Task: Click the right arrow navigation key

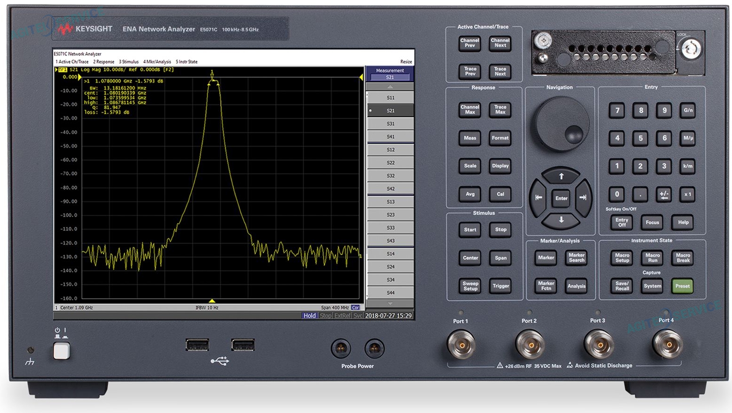Action: (x=584, y=198)
